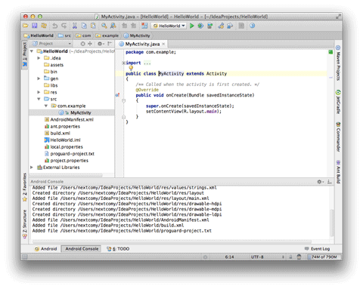Expand the .idea folder
Image resolution: width=363 pixels, height=289 pixels.
(x=39, y=58)
